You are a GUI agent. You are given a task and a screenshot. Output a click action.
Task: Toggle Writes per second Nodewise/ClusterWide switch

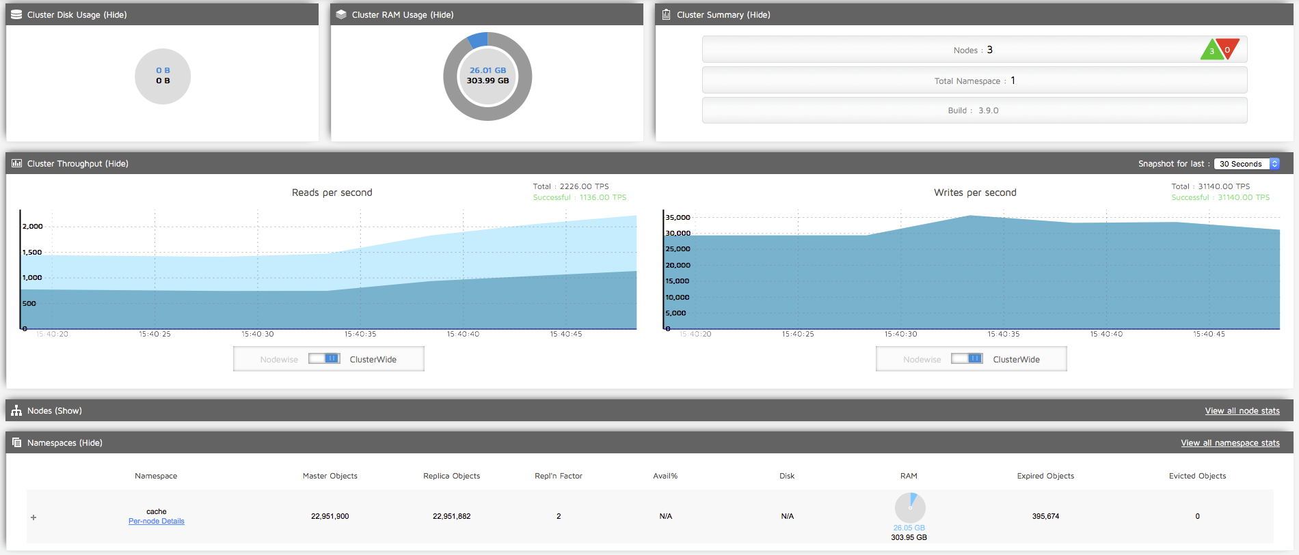(x=967, y=358)
